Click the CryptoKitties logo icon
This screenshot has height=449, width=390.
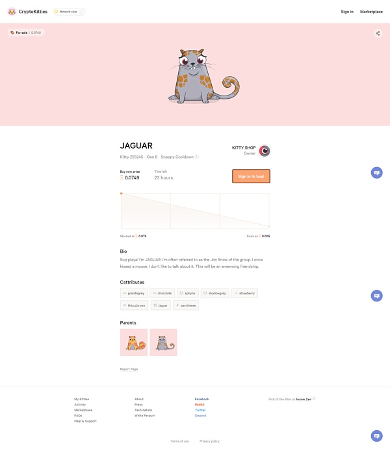tap(12, 12)
